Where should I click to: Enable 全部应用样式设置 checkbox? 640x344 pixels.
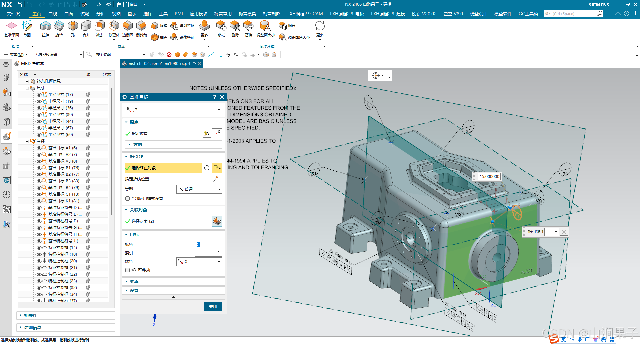pyautogui.click(x=127, y=199)
